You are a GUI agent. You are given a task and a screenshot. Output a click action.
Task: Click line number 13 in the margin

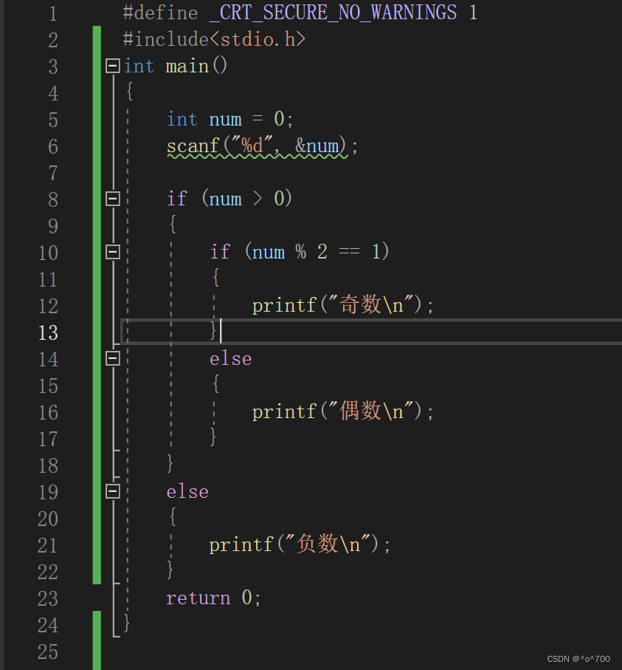(47, 332)
